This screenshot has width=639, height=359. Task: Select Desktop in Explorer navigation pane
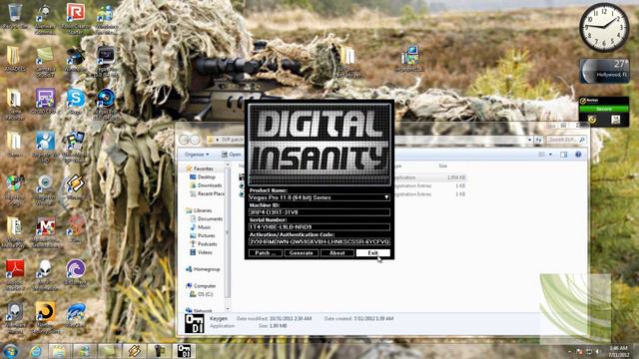click(x=203, y=178)
